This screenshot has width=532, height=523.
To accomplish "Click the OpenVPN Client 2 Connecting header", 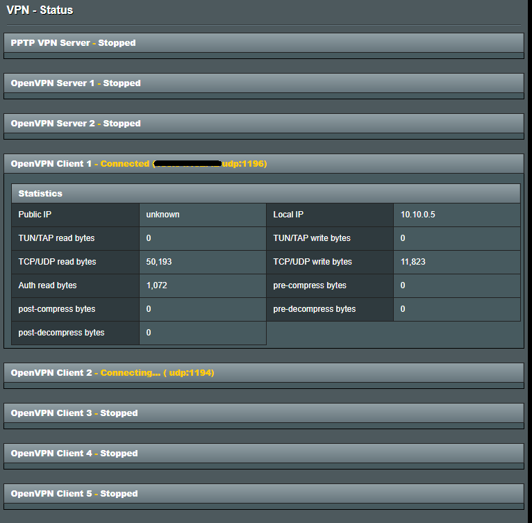I will coord(264,373).
